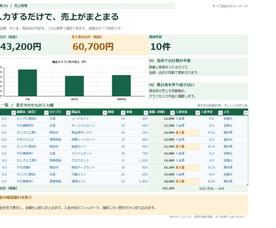The image size is (276, 228).
Task: Click the 02 集計表を作り直さない note heading
Action: tap(172, 85)
